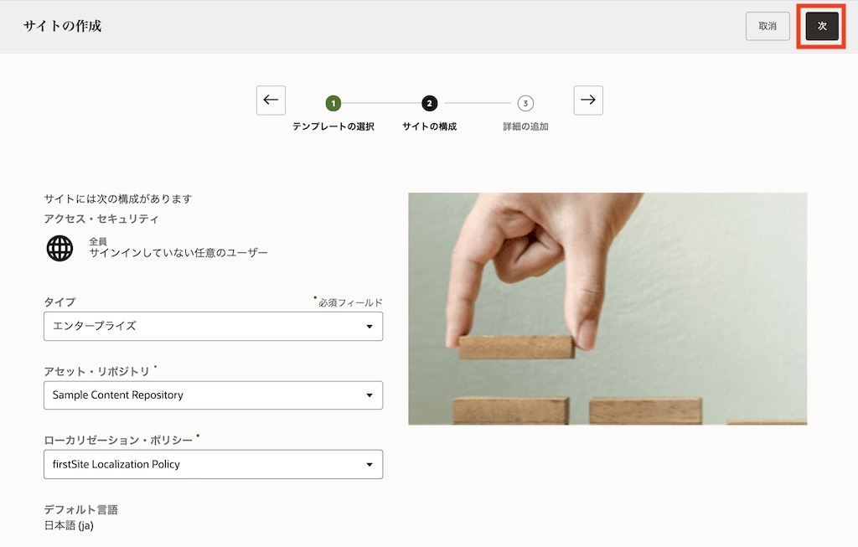
Task: Go to the テンプレートの選択 step
Action: (333, 128)
